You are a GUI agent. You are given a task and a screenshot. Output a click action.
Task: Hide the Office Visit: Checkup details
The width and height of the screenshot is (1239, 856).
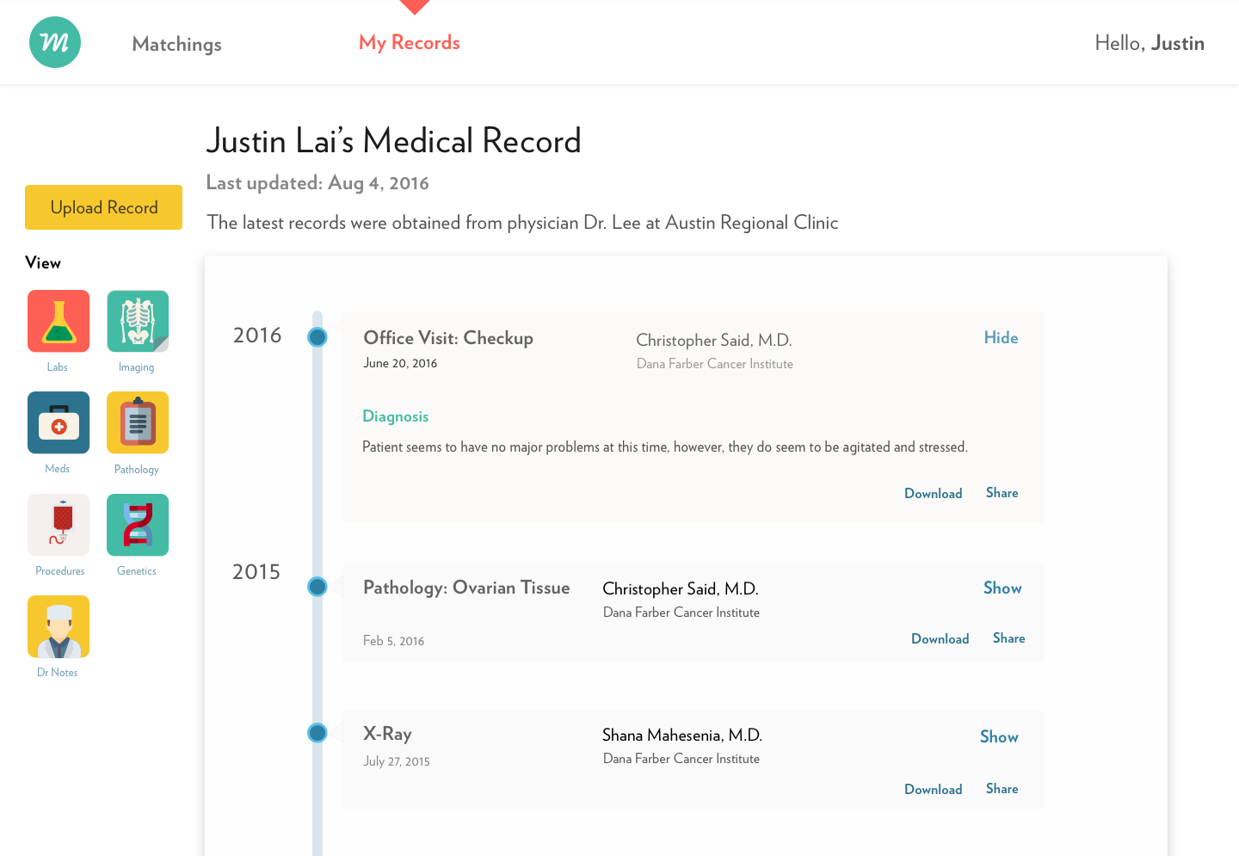[x=1001, y=337]
